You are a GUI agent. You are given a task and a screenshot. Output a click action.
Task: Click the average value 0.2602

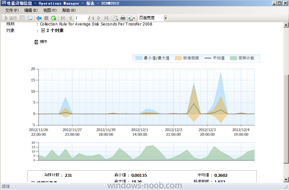221,175
